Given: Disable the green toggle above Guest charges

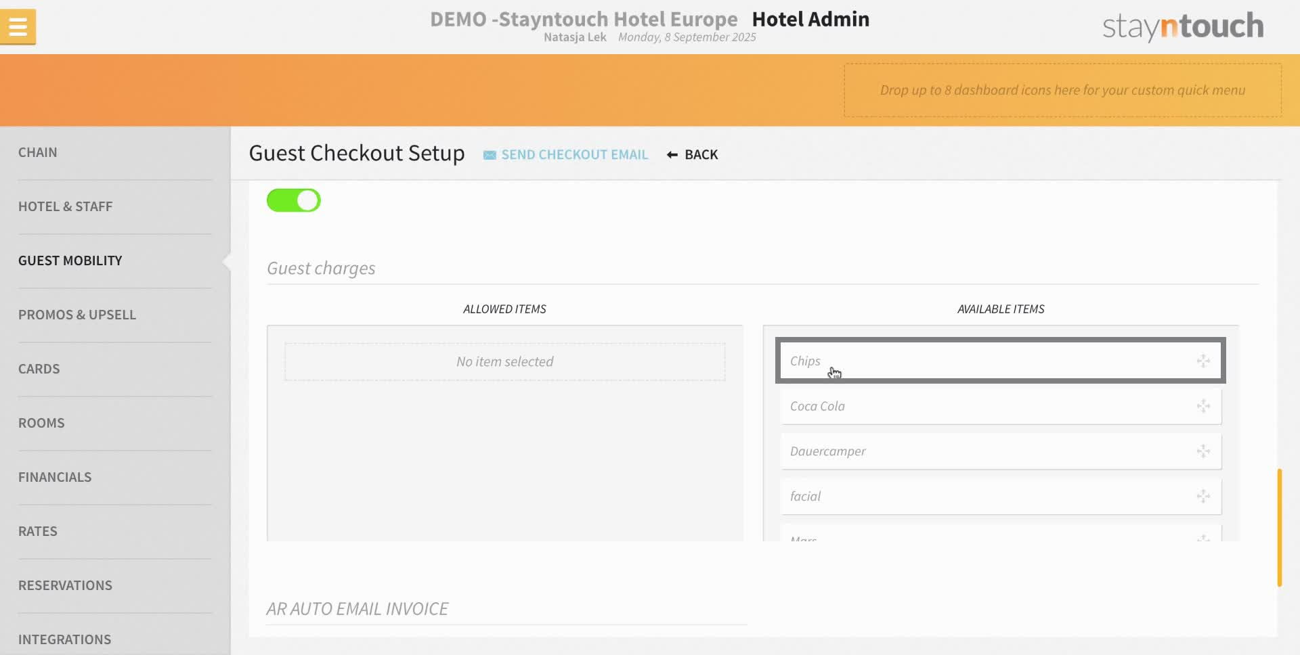Looking at the screenshot, I should click(x=293, y=200).
